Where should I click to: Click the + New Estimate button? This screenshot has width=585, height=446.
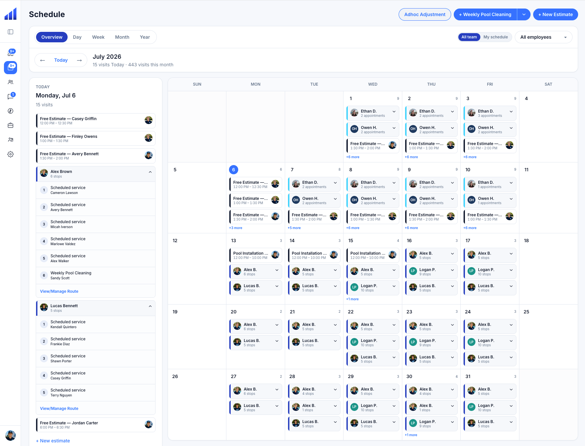[x=555, y=14]
